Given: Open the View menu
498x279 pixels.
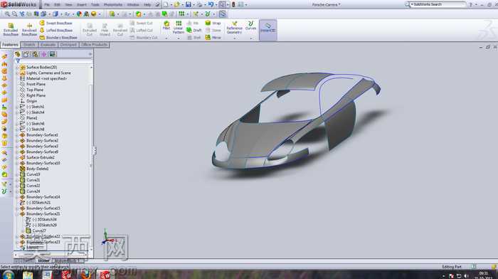Looking at the screenshot, I should point(68,5).
